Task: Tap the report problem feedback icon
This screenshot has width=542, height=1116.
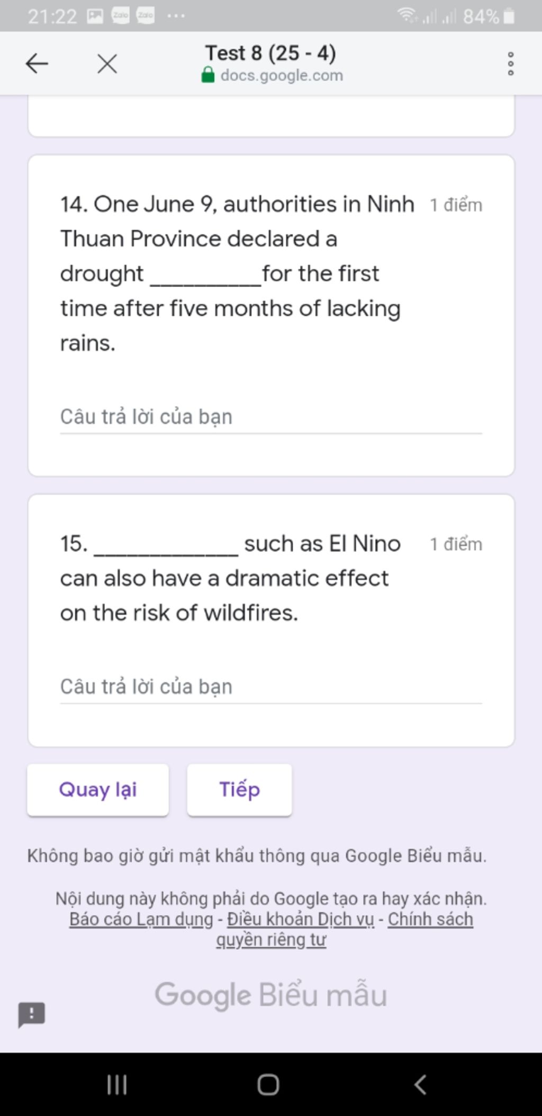Action: coord(32,1014)
